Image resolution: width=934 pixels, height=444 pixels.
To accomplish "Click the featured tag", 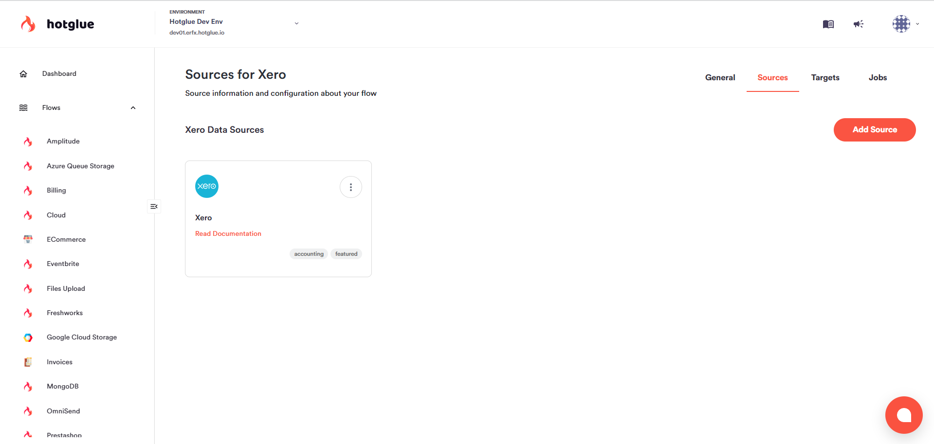I will point(347,254).
